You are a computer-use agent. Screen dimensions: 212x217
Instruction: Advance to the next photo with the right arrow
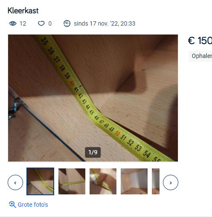(171, 182)
